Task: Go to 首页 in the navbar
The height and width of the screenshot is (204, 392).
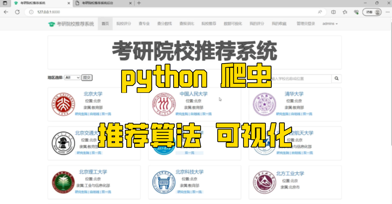Action: (x=105, y=24)
